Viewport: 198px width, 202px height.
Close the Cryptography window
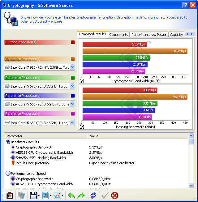pyautogui.click(x=193, y=5)
